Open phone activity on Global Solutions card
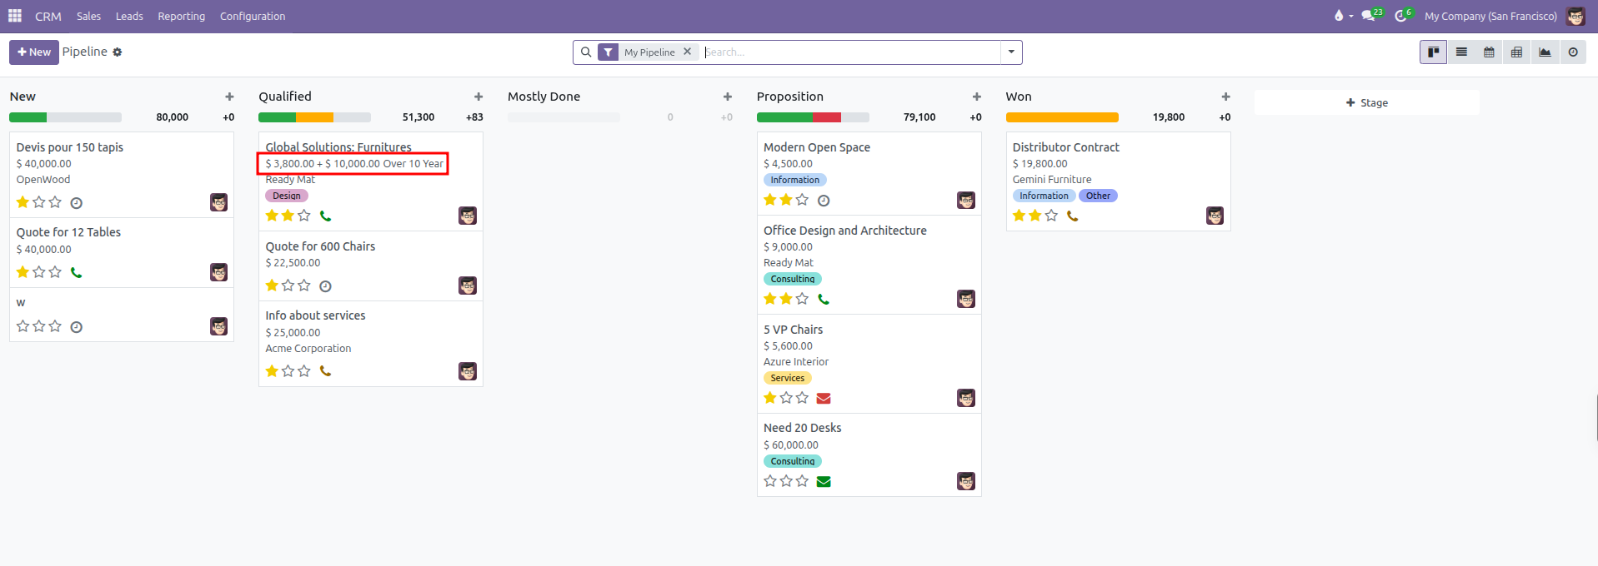The height and width of the screenshot is (566, 1598). 326,216
